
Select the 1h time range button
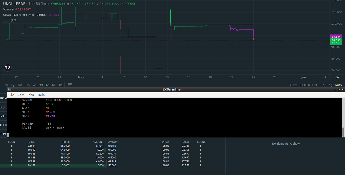coord(60,85)
